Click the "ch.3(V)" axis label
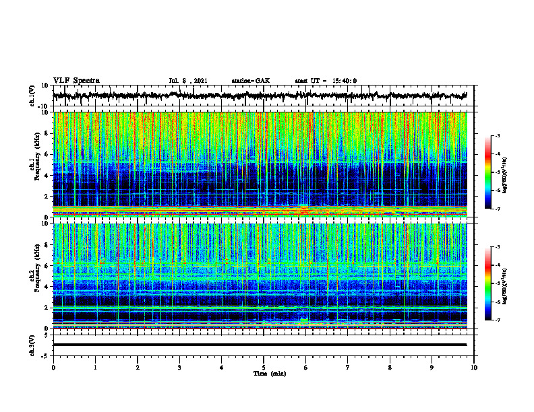This screenshot has width=534, height=412. click(x=32, y=345)
